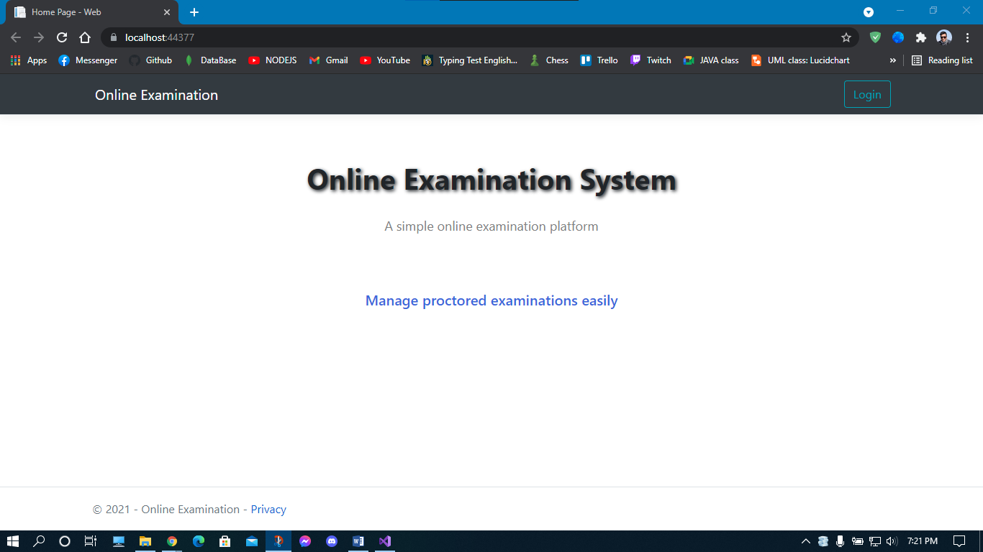Open Visual Studio from the taskbar
983x552 pixels.
385,541
